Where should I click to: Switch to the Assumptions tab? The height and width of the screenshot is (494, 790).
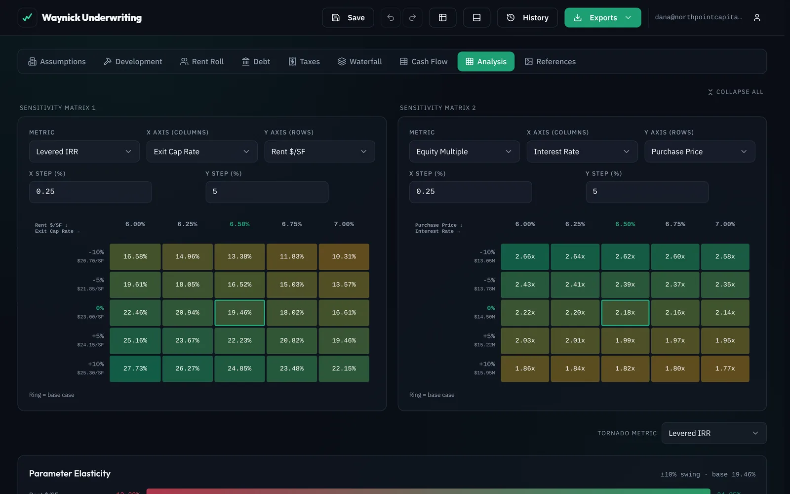point(57,62)
